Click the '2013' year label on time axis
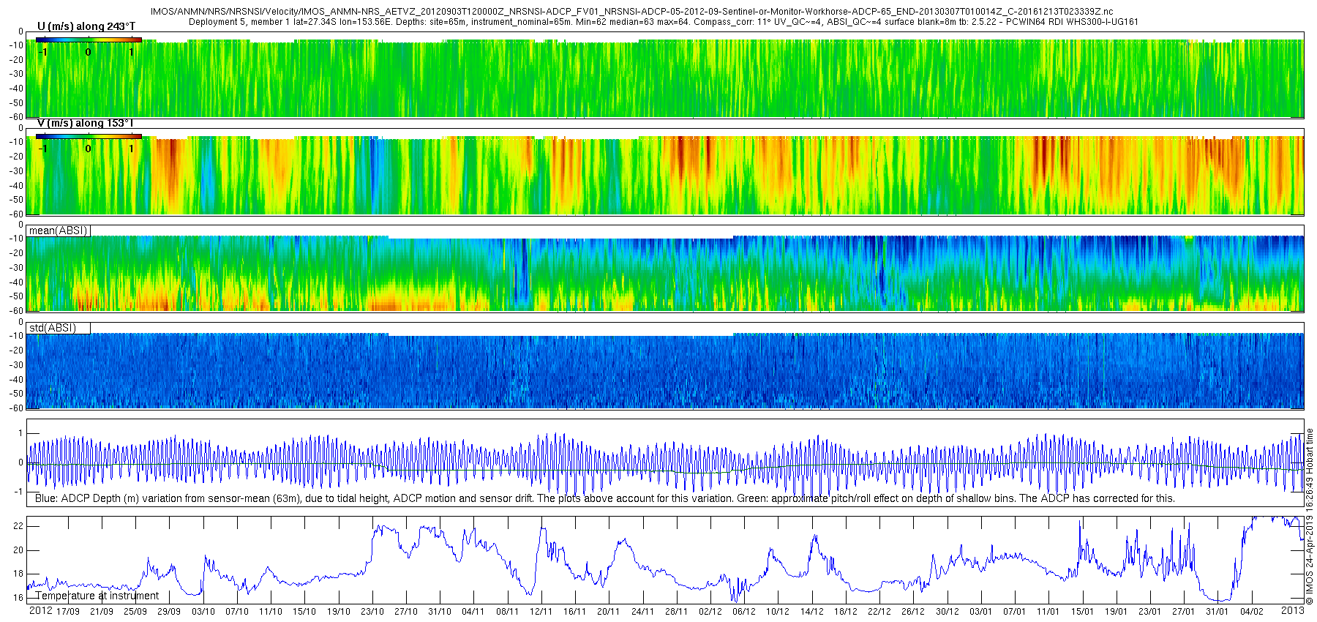Screen dimensions: 1317x622 [1292, 611]
